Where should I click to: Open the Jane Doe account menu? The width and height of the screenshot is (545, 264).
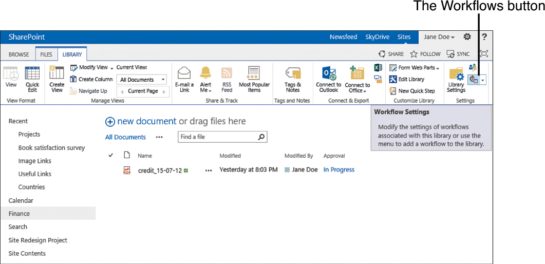(439, 37)
